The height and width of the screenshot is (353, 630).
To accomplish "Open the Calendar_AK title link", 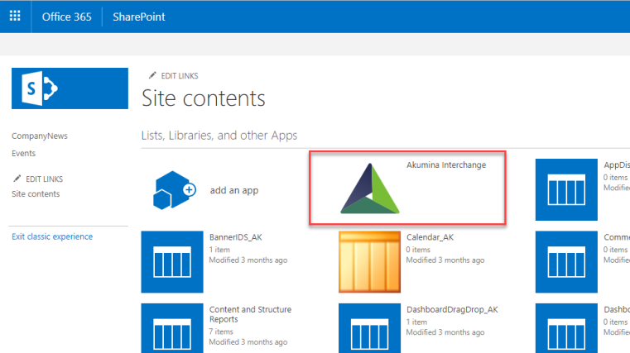I will click(430, 237).
